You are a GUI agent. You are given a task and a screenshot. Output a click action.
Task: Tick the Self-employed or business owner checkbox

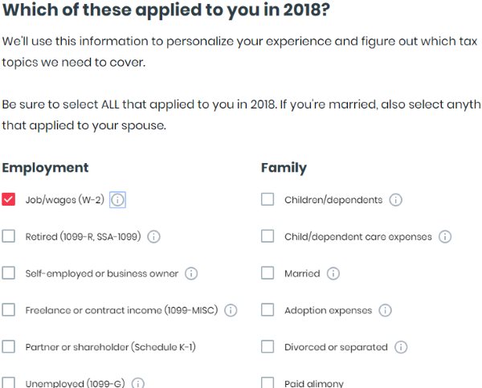click(9, 274)
